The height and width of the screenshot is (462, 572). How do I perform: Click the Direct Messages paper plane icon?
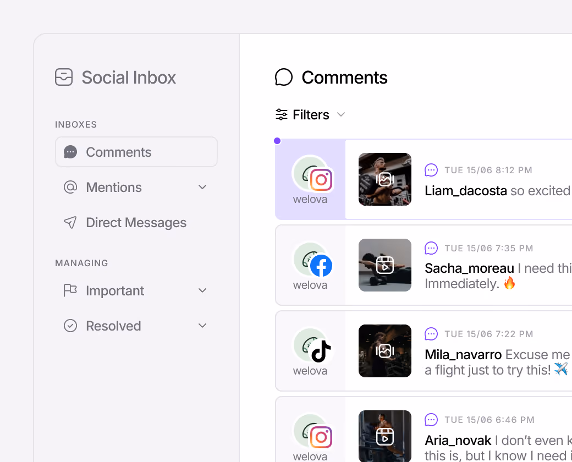point(70,222)
